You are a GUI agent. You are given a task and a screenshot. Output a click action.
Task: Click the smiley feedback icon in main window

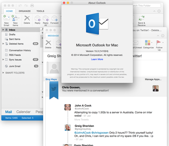[x=159, y=11]
